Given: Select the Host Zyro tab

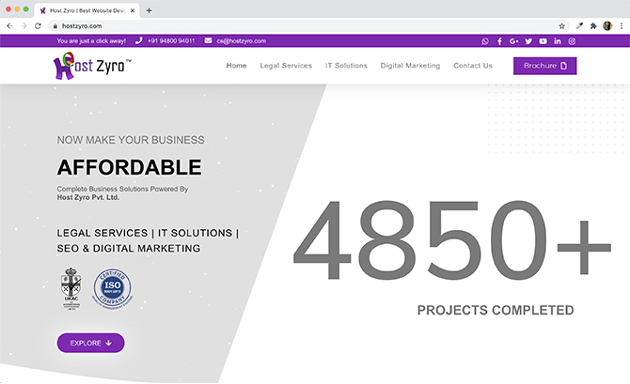Looking at the screenshot, I should (x=87, y=11).
